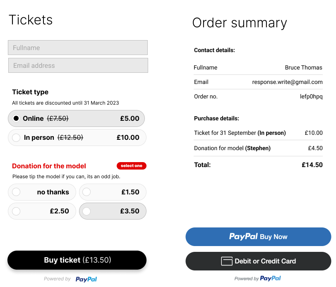Click the PayPal logo under Debit button
This screenshot has width=336, height=287.
tap(270, 278)
